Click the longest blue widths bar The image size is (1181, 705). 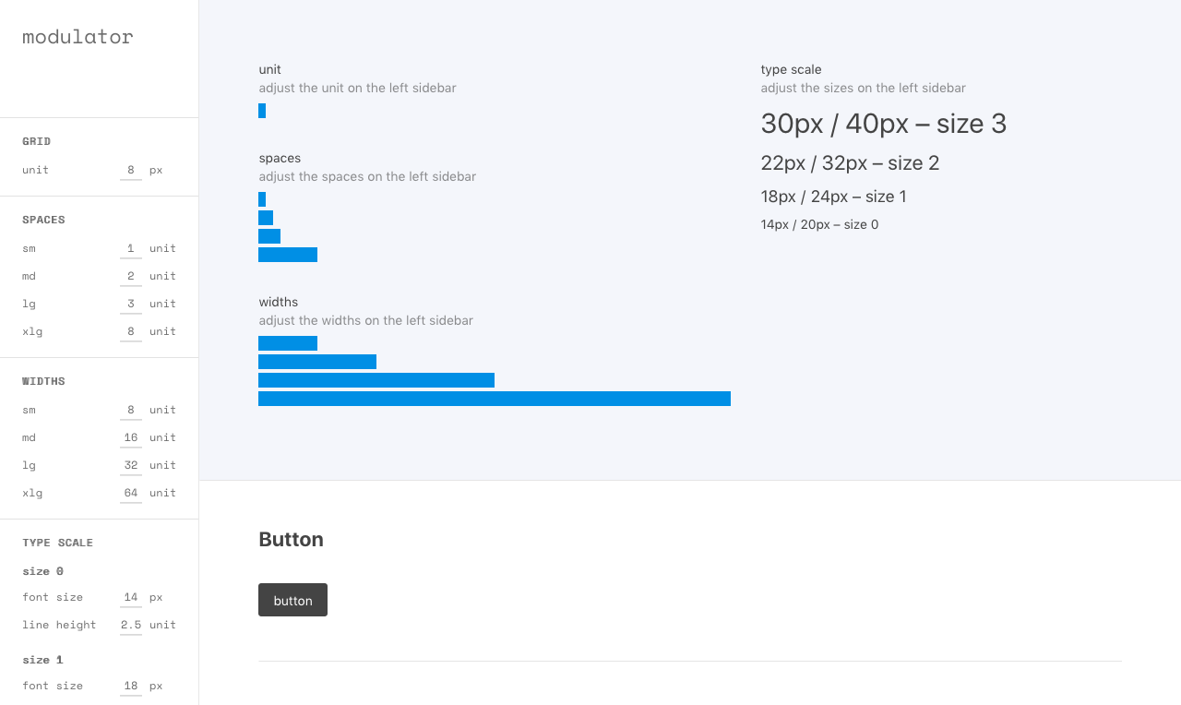tap(495, 399)
